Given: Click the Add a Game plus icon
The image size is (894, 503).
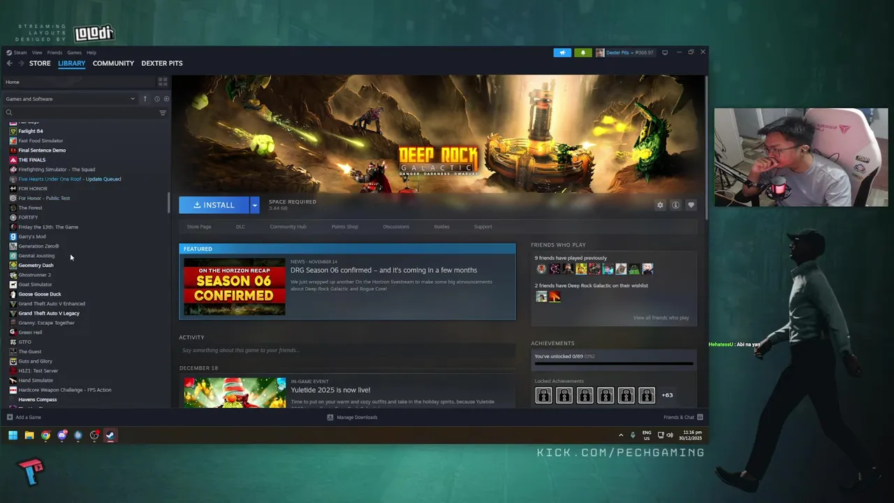Looking at the screenshot, I should (10, 417).
